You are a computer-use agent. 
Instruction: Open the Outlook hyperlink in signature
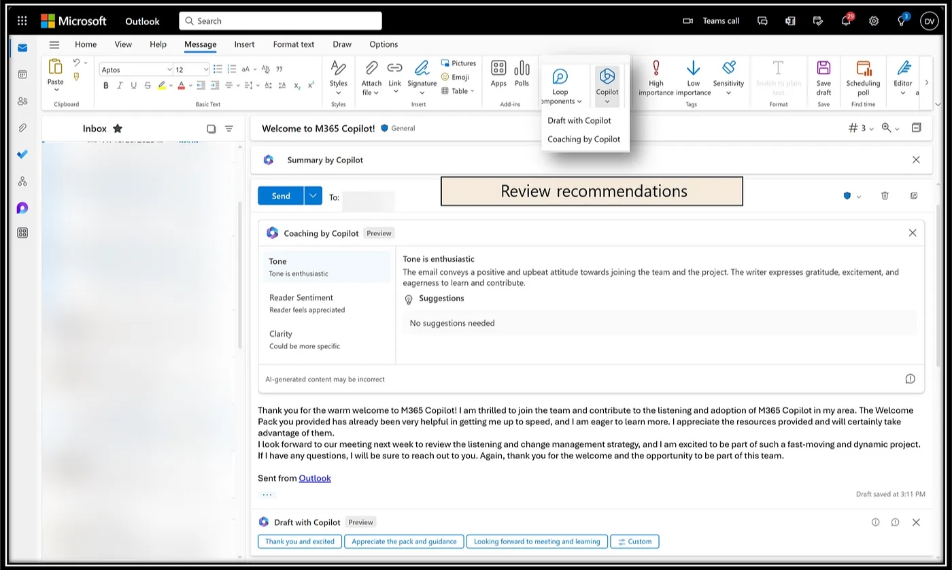[315, 478]
